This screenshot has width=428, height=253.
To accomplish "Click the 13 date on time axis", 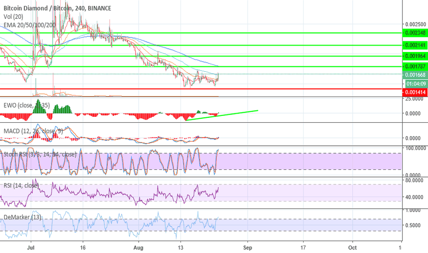I will (180, 248).
